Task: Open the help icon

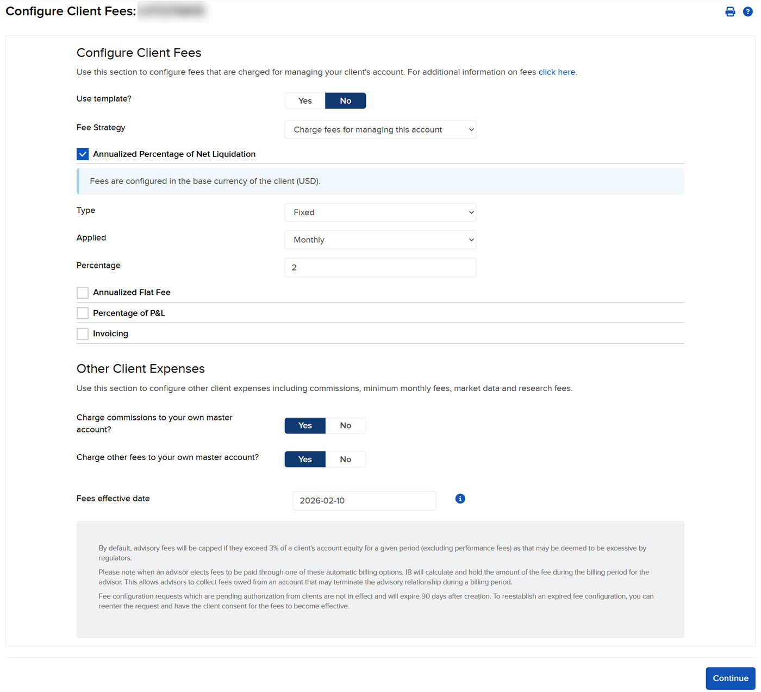Action: click(x=748, y=11)
